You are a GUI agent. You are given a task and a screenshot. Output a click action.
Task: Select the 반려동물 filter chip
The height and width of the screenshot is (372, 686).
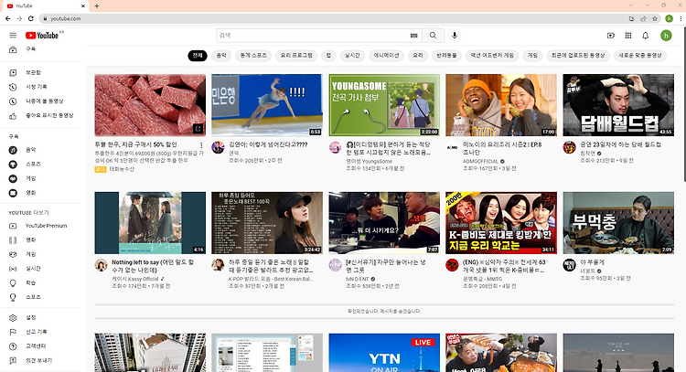tap(446, 56)
